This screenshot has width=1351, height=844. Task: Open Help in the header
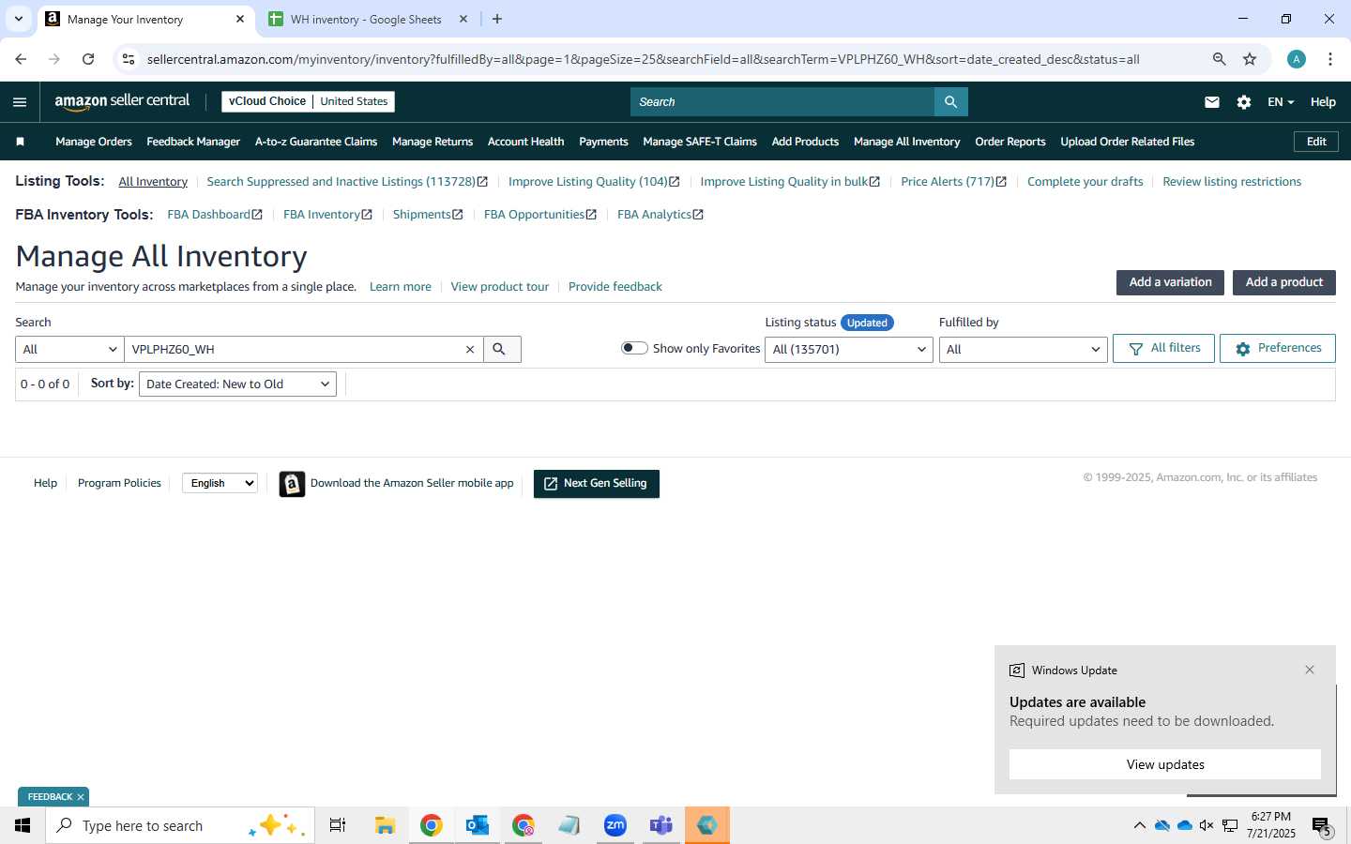click(1323, 102)
